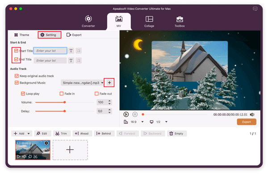Viewport: 268px width, 174px height.
Task: Click the monitor icon beside 1/2
Action: [x=151, y=122]
